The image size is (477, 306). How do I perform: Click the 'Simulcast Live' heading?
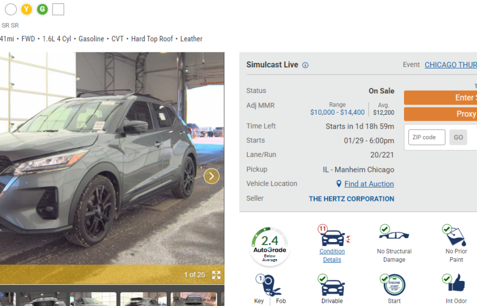pyautogui.click(x=272, y=65)
